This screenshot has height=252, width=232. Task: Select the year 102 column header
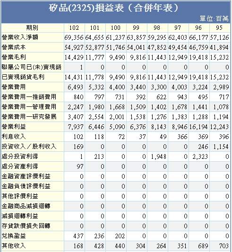pos(74,28)
